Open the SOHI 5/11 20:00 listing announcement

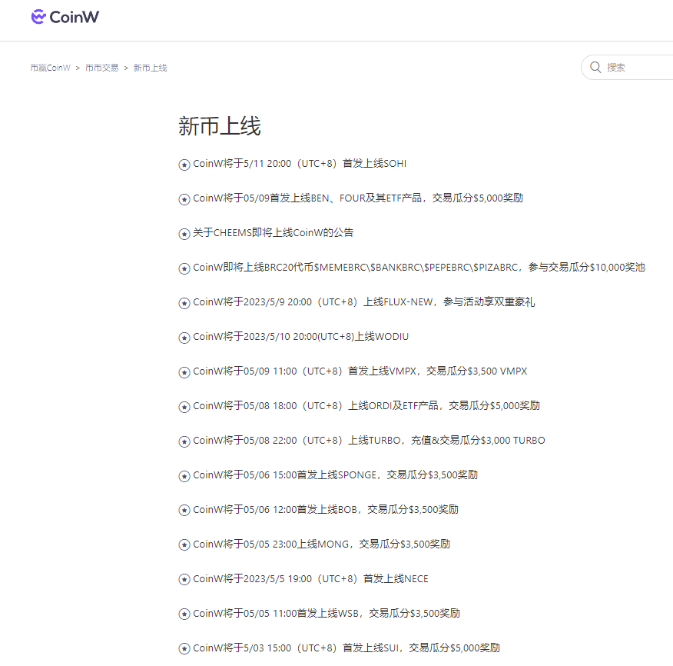[300, 163]
